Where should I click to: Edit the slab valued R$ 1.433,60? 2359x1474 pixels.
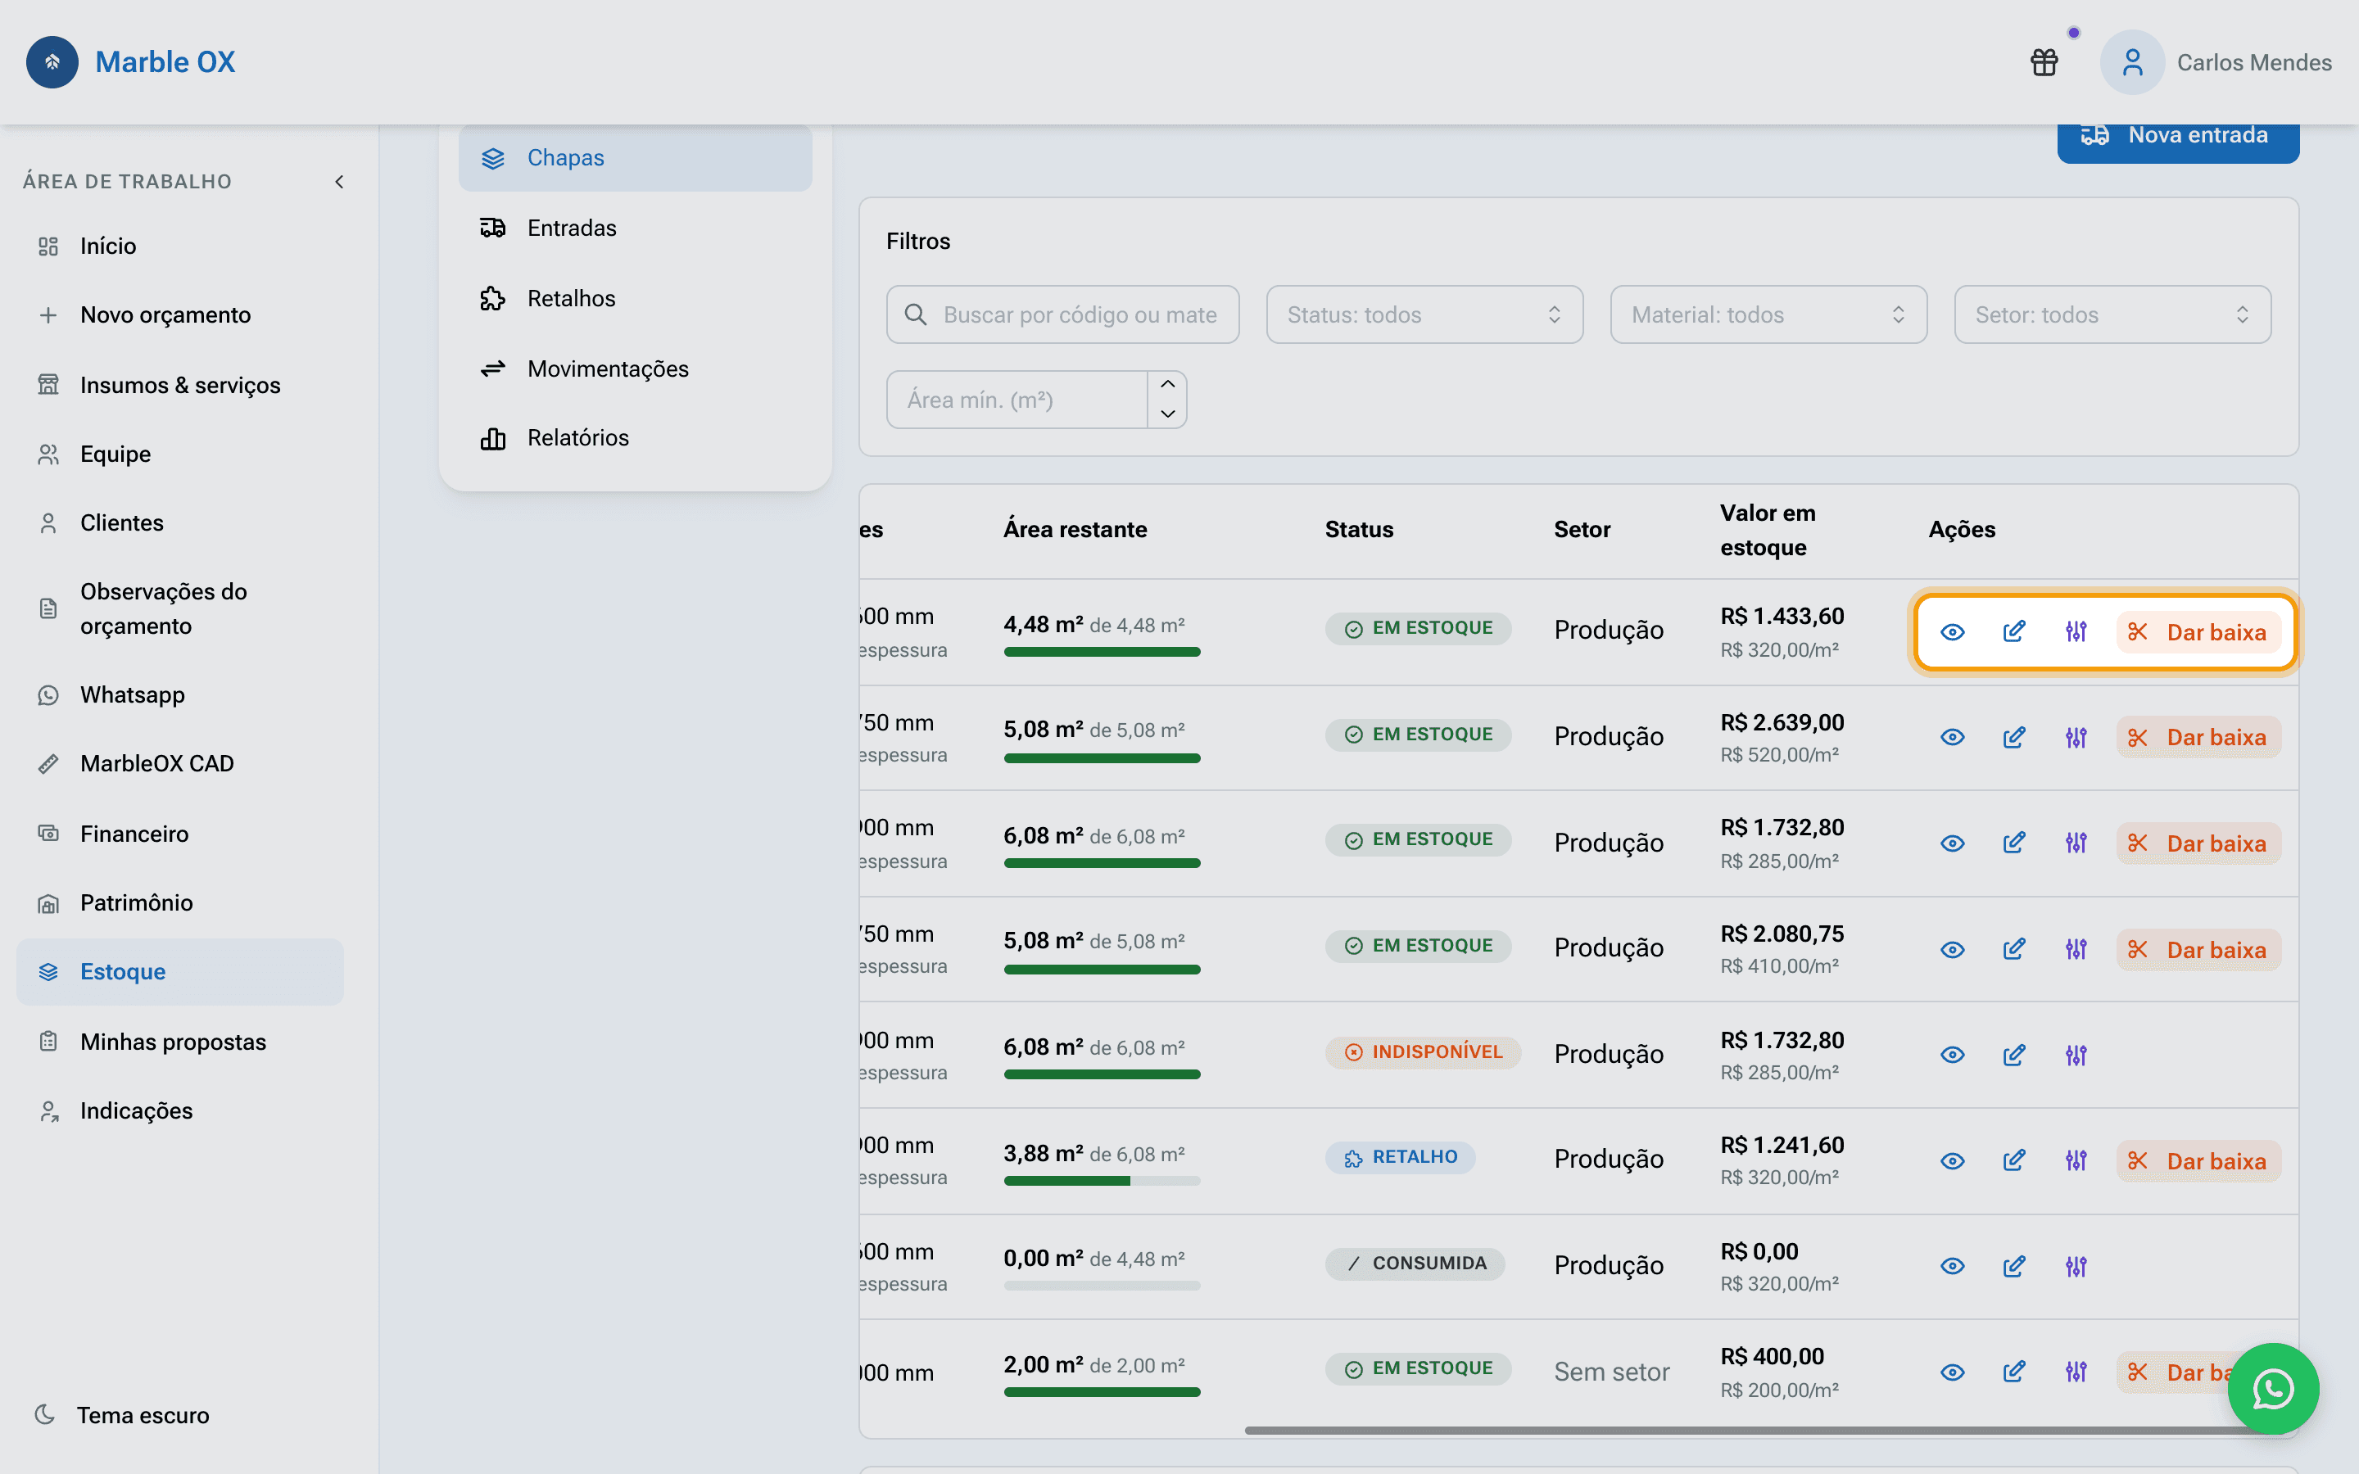(2014, 631)
